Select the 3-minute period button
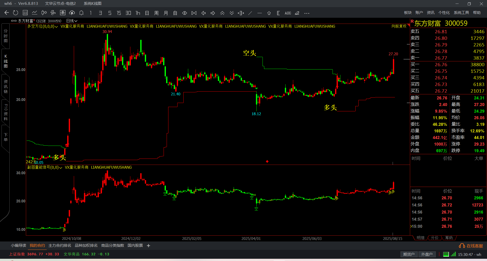 coord(100,13)
